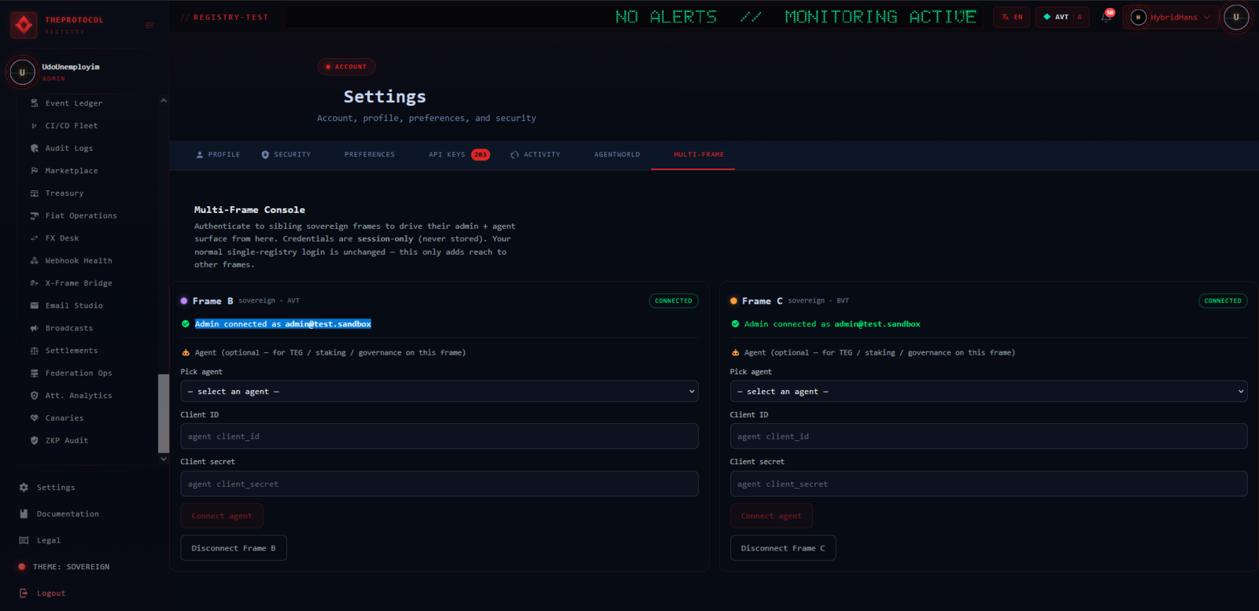Click the 203 badge on API Keys
Image resolution: width=1259 pixels, height=611 pixels.
point(480,155)
